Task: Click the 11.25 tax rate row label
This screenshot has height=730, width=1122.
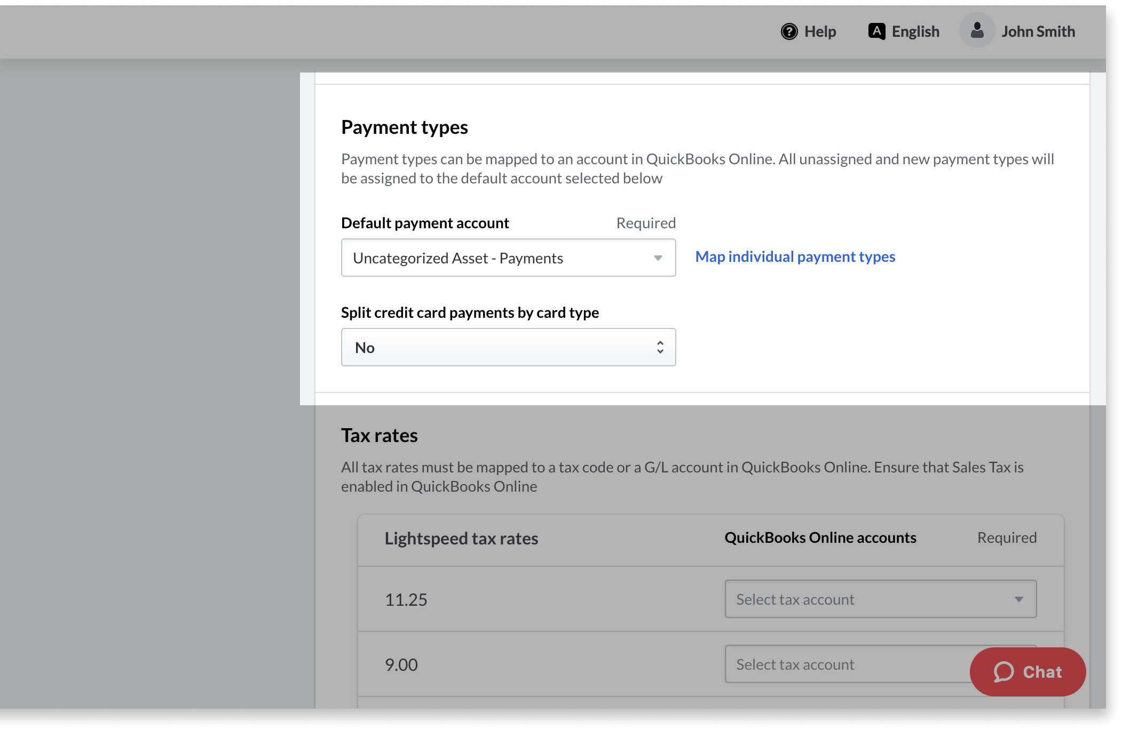Action: tap(406, 600)
